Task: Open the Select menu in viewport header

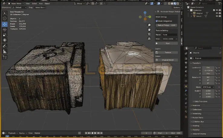Action: (34, 4)
